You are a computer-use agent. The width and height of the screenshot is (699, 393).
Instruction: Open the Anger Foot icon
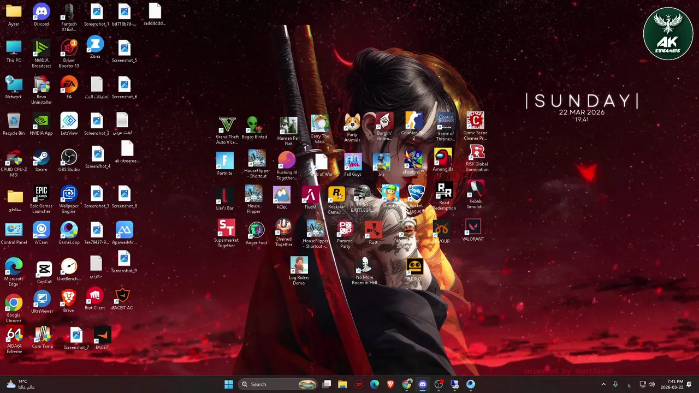tap(256, 234)
